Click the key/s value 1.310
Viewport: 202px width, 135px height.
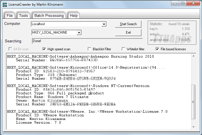(x=186, y=29)
